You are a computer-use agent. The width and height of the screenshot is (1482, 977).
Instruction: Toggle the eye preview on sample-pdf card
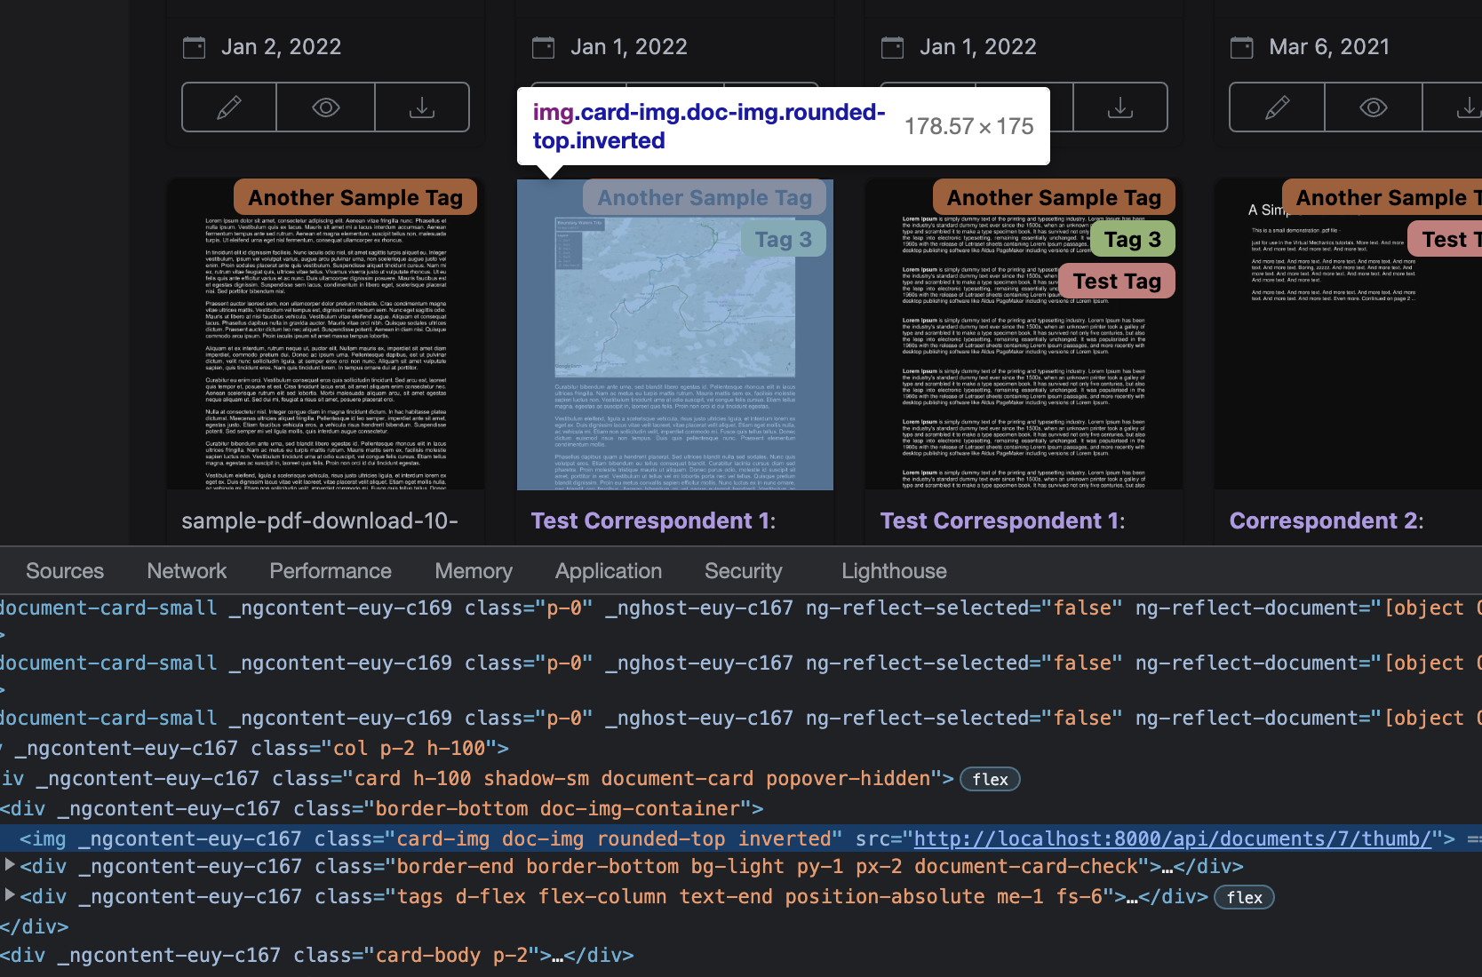point(325,107)
